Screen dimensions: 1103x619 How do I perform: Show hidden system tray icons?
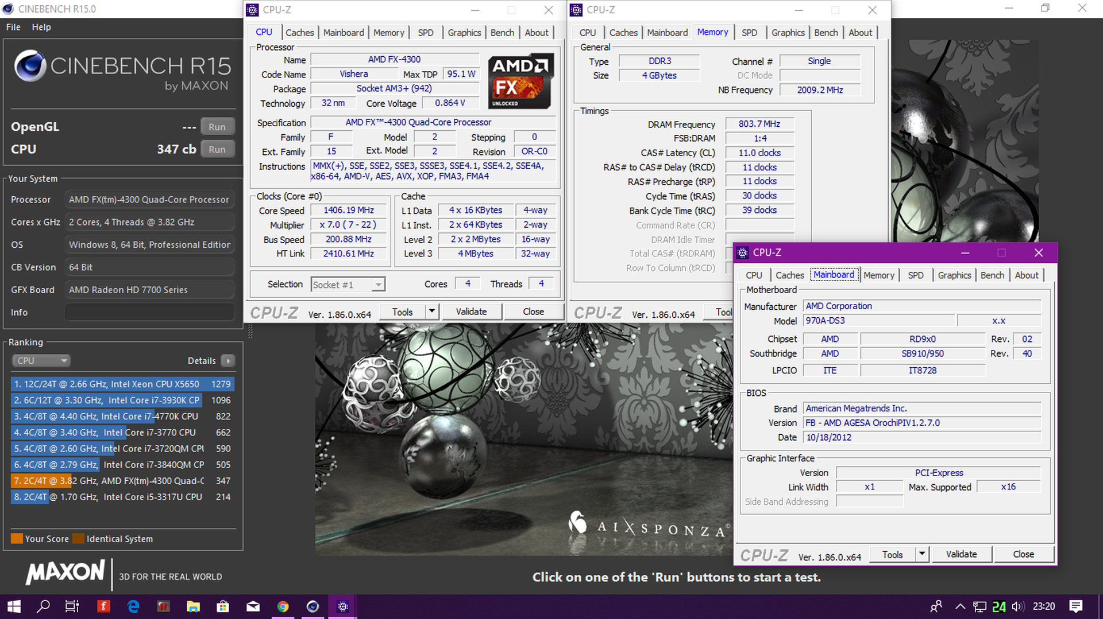click(x=960, y=606)
